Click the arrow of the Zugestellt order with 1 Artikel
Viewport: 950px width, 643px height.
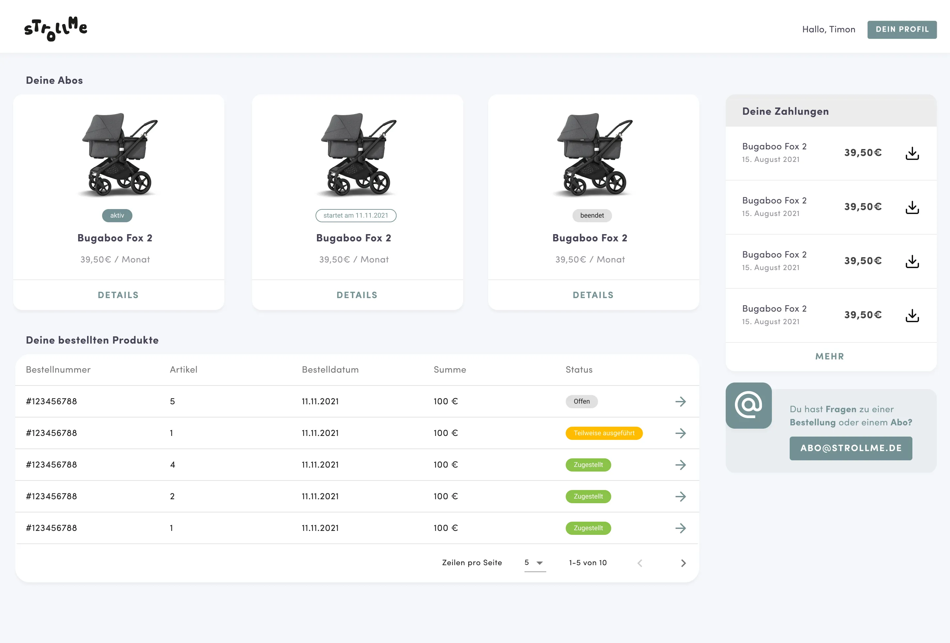point(681,528)
